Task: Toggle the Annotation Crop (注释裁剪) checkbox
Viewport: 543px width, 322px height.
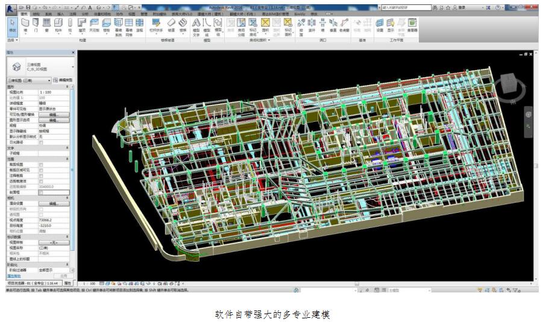Action: [x=41, y=175]
